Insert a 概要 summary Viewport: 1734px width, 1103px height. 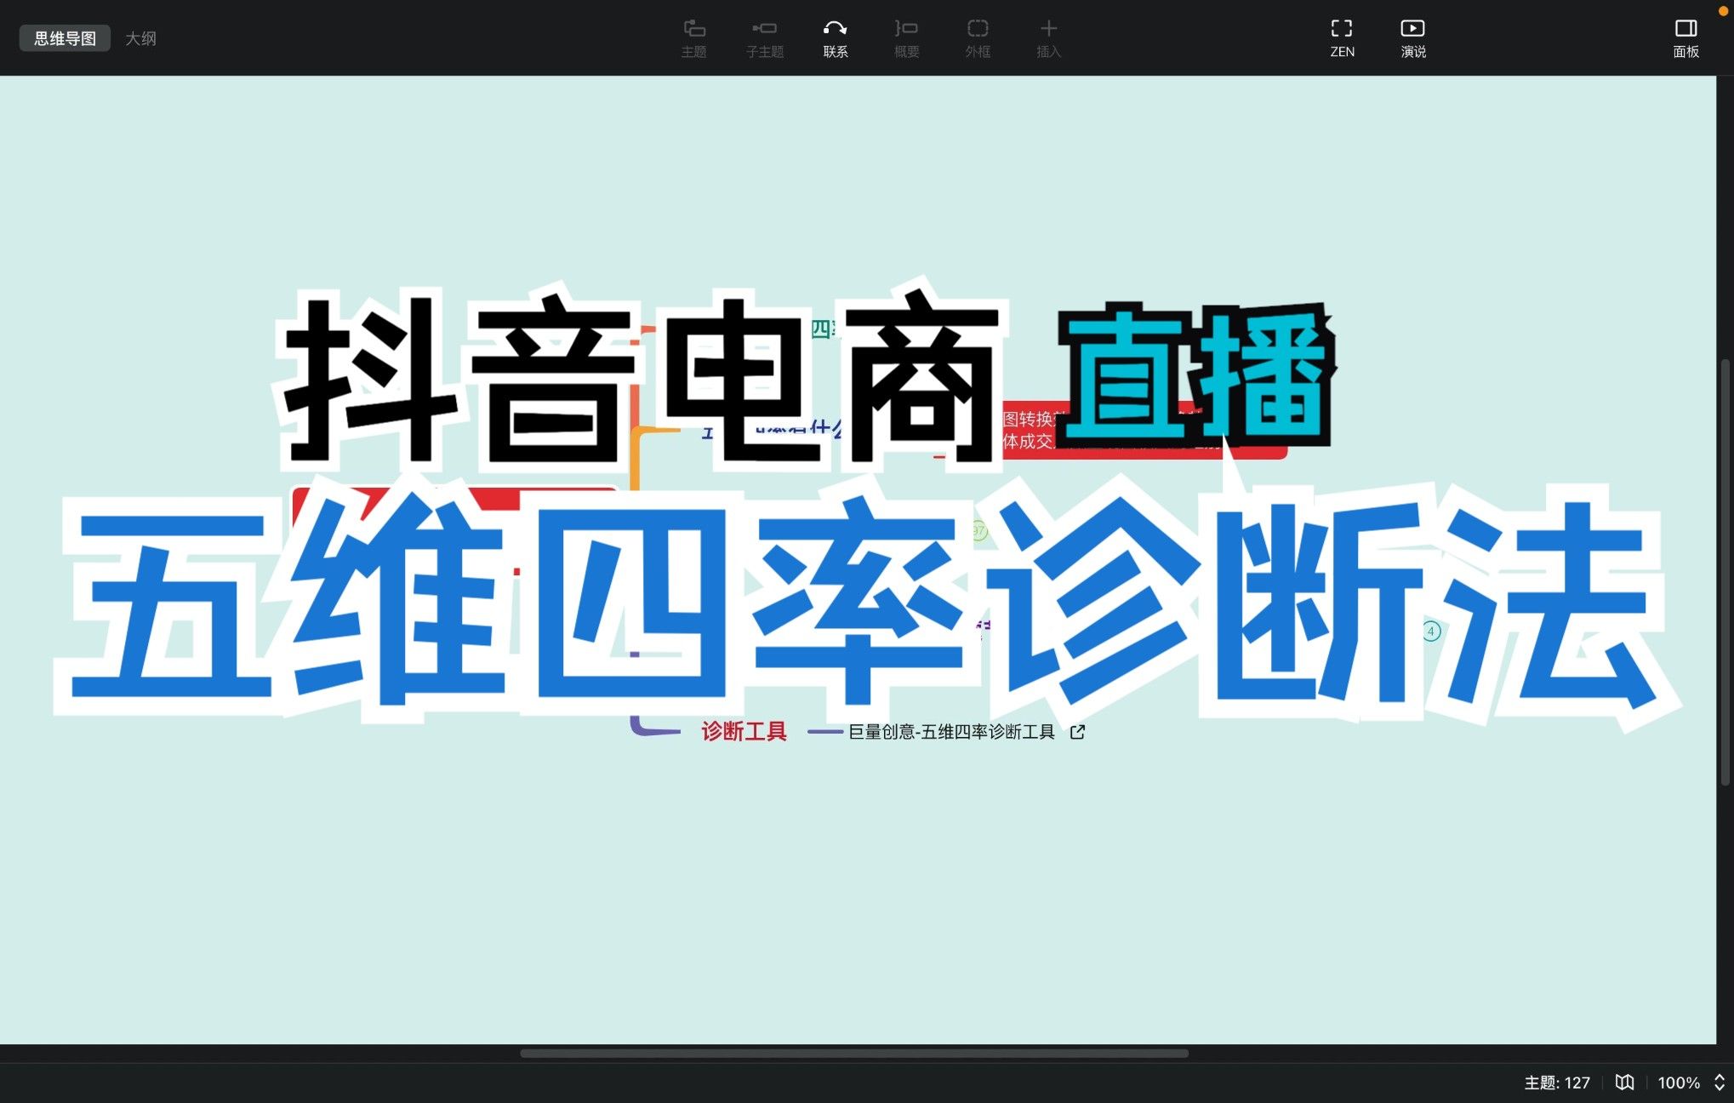(x=907, y=38)
